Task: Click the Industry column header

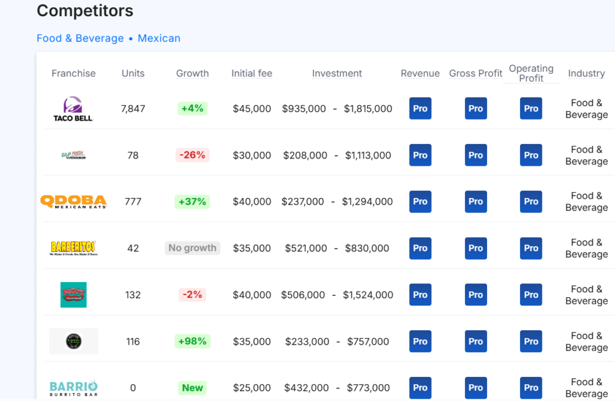Action: (586, 73)
